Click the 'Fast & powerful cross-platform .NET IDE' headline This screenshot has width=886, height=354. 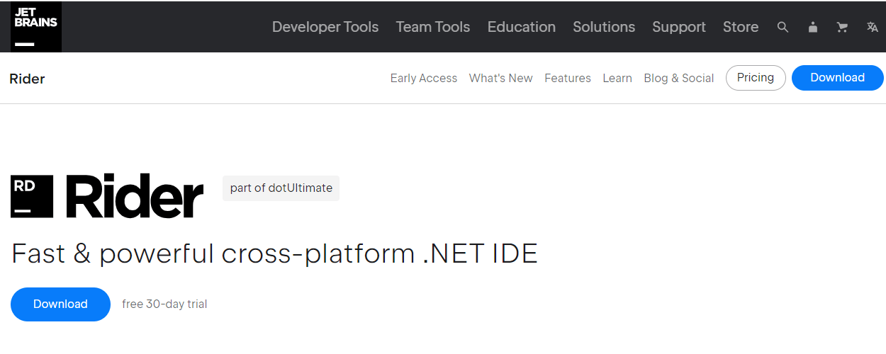click(274, 253)
